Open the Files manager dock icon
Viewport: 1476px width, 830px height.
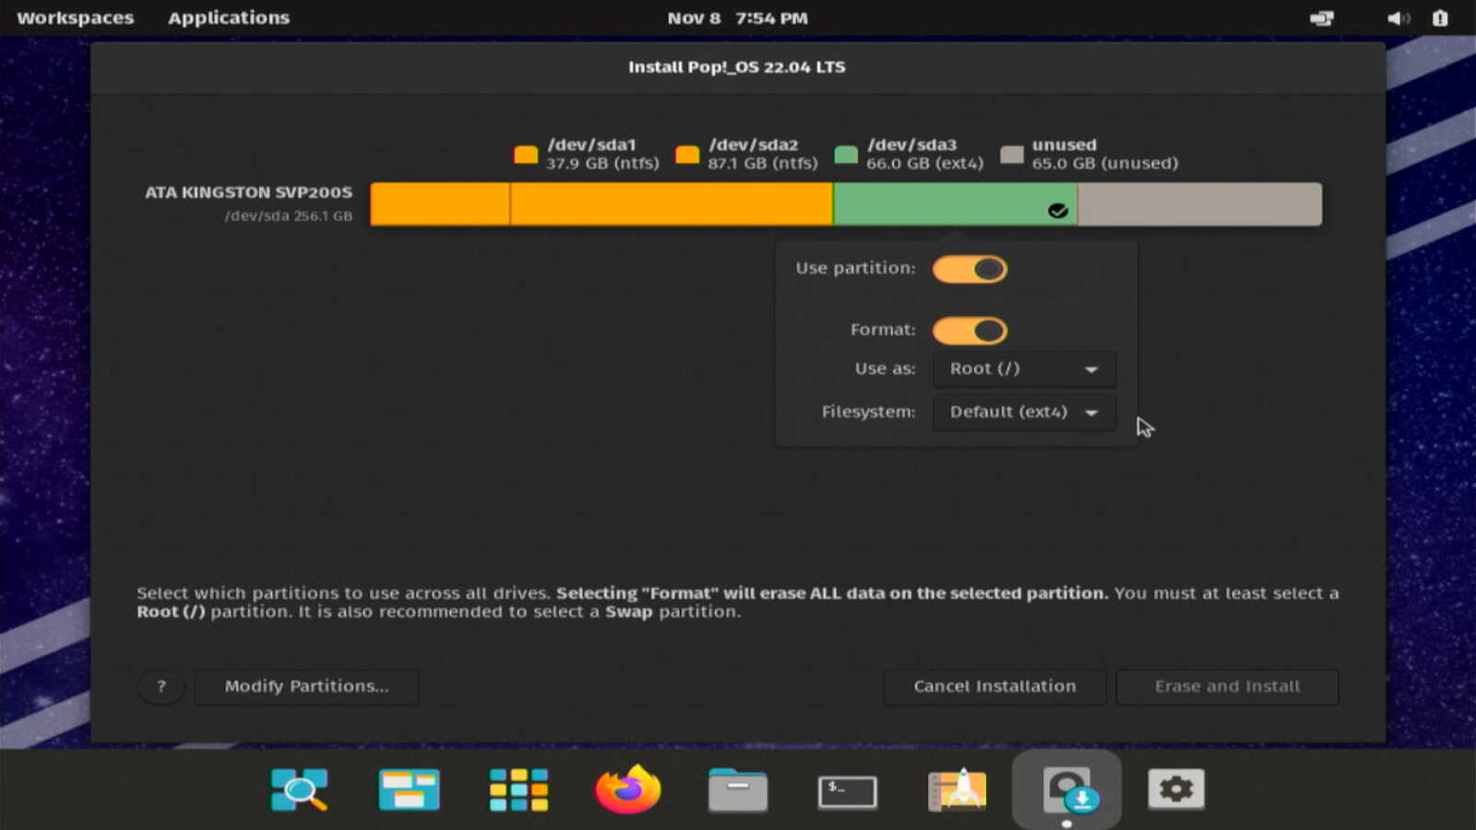coord(738,790)
